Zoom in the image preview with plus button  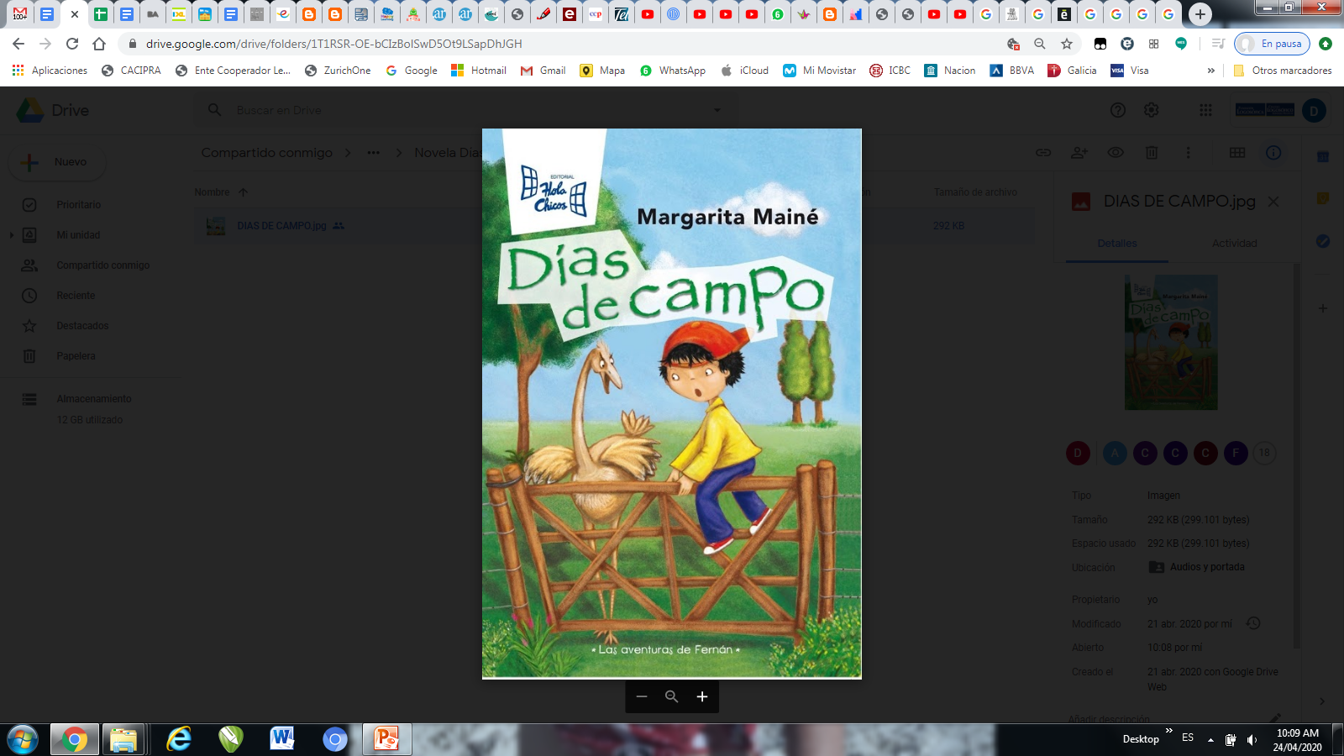[x=702, y=696]
